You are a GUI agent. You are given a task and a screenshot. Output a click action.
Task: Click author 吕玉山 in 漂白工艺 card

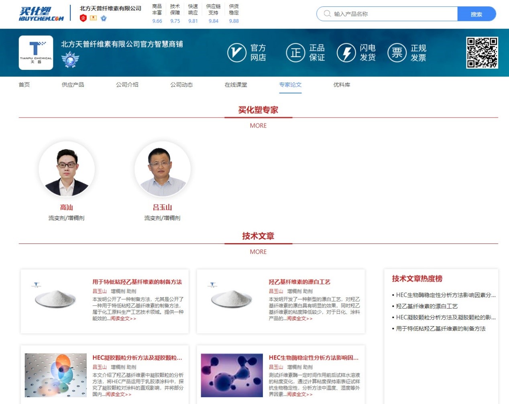point(276,291)
